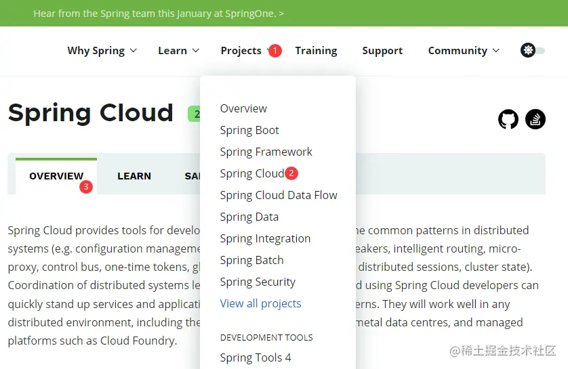568x369 pixels.
Task: Expand the Community dropdown menu
Action: (x=464, y=51)
